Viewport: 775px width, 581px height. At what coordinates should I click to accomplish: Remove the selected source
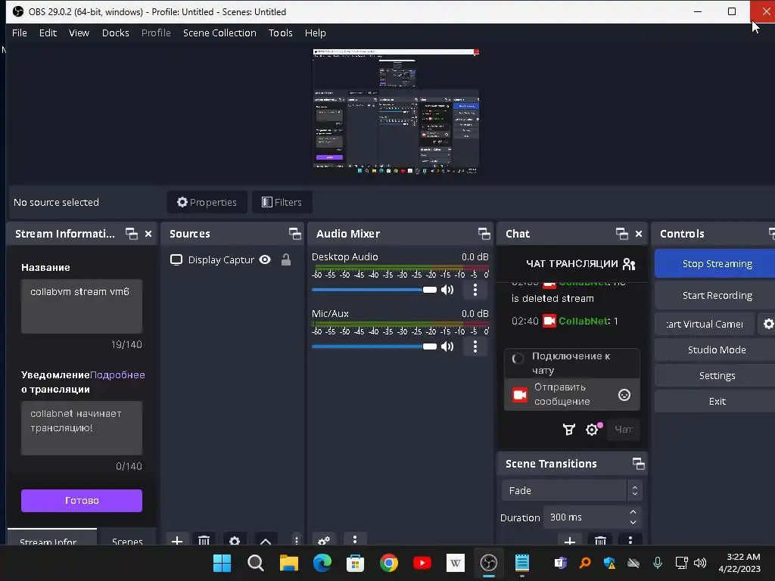(x=204, y=540)
